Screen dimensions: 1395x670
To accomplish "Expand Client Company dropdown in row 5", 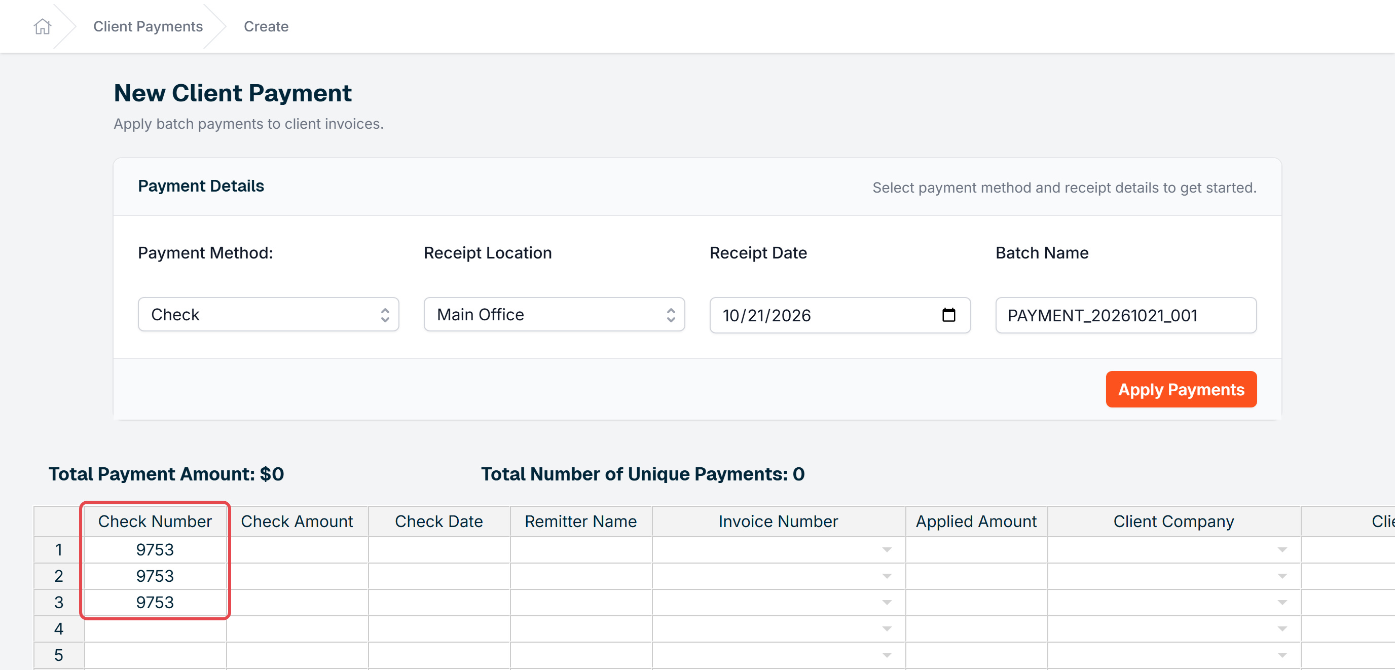I will (x=1282, y=655).
